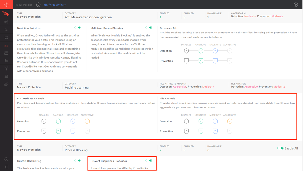Open Configuration via the red sliders icon
This screenshot has width=303, height=171.
[x=7, y=45]
